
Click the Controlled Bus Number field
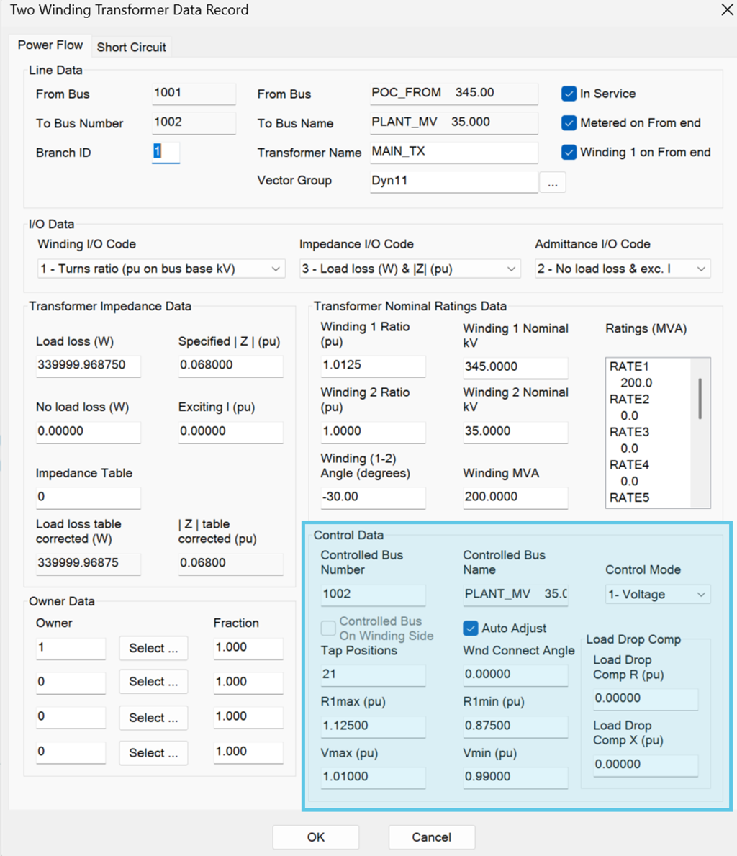pyautogui.click(x=373, y=595)
